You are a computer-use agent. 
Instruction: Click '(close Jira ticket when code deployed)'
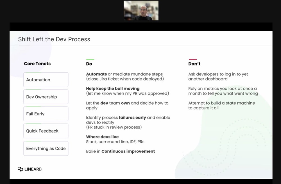(125, 79)
